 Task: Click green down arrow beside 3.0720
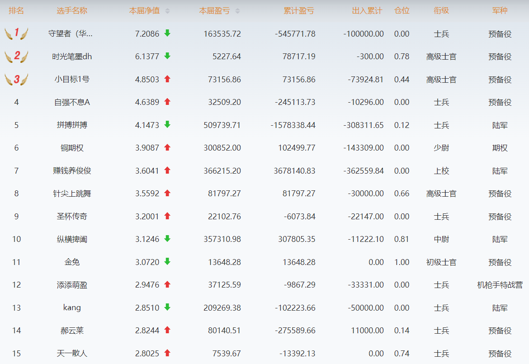[x=167, y=261]
